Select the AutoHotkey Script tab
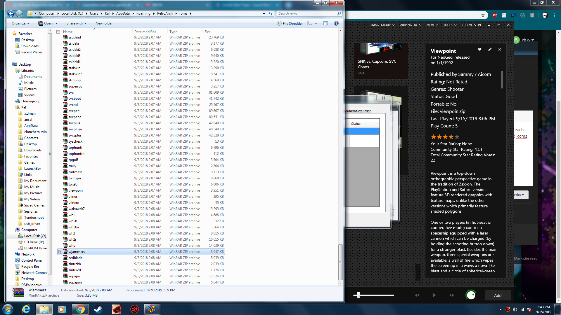Screen dimensions: 561x315 [x=358, y=111]
